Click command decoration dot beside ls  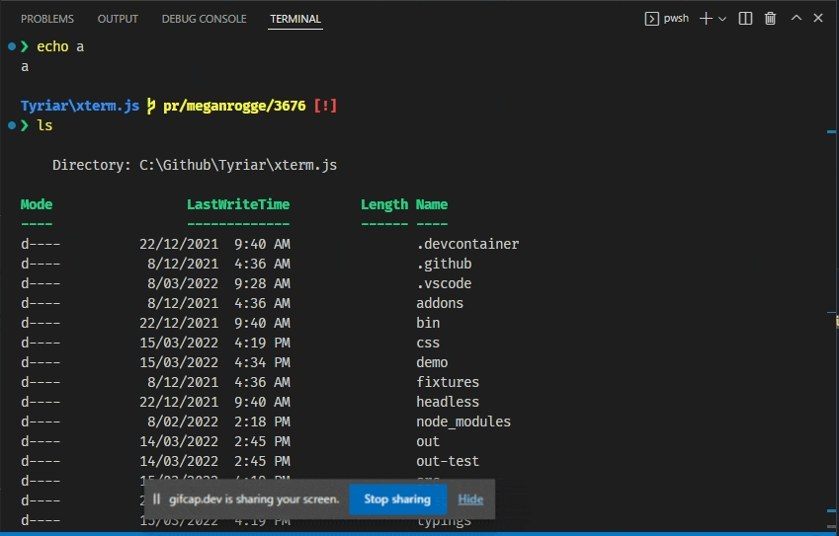[10, 125]
